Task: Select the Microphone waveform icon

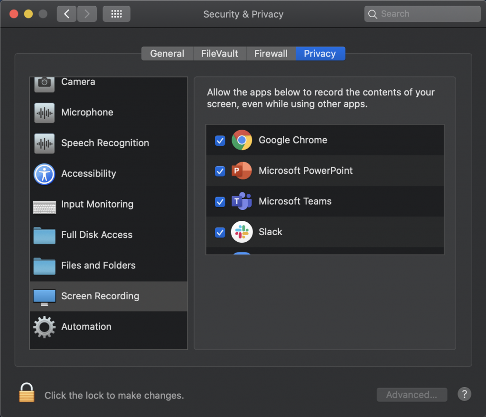Action: [44, 113]
